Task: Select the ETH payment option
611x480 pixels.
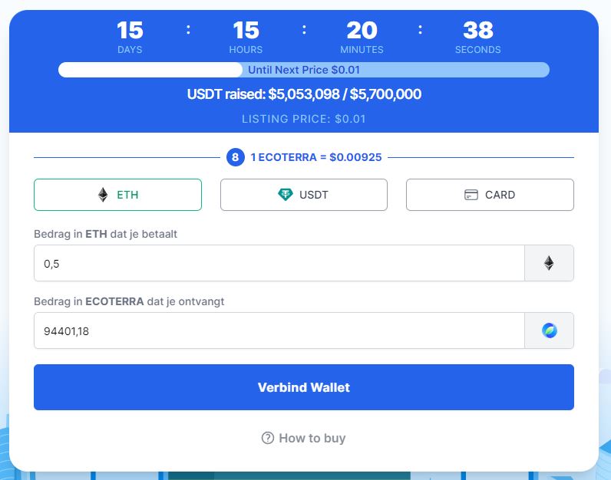Action: coord(117,195)
